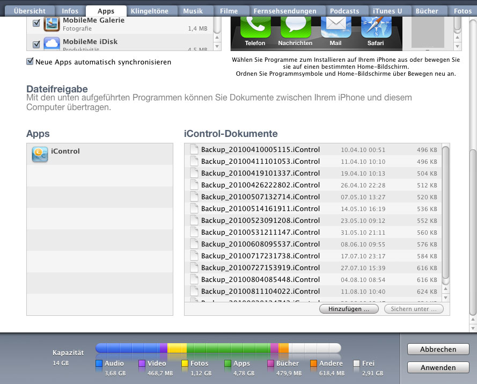Select the Backup_20100811104022.iControl file name
477x384 pixels.
click(x=260, y=292)
